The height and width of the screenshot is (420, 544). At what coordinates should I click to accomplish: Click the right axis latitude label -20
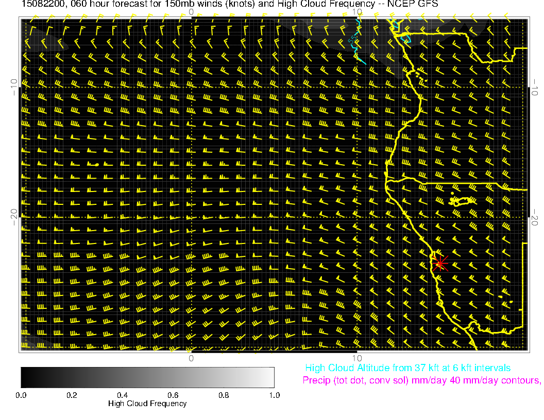534,217
